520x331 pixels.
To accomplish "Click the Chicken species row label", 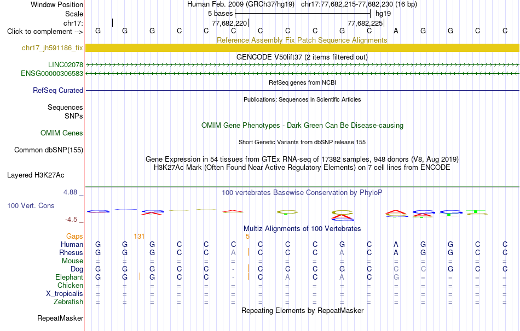I will [70, 285].
